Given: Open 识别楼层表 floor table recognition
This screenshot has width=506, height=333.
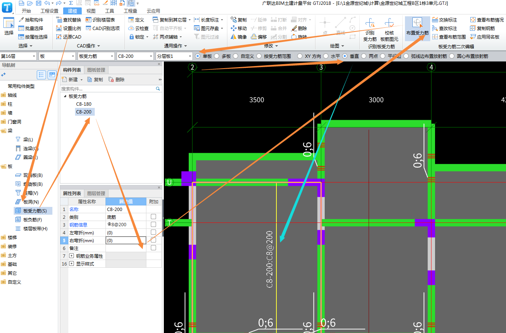Looking at the screenshot, I should coord(100,20).
